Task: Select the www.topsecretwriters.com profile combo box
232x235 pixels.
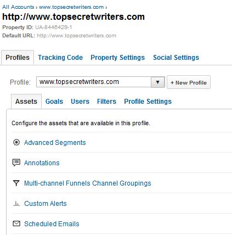Action: pos(100,82)
